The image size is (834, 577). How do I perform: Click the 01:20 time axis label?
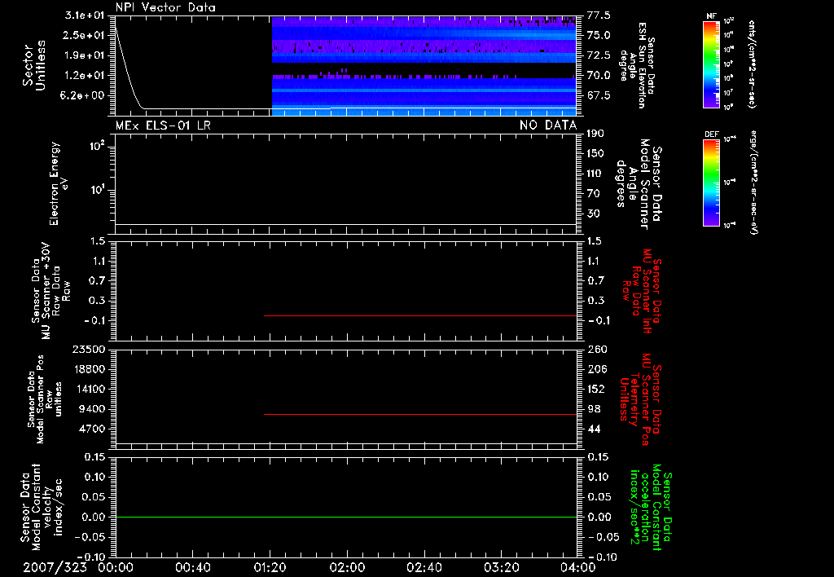270,567
